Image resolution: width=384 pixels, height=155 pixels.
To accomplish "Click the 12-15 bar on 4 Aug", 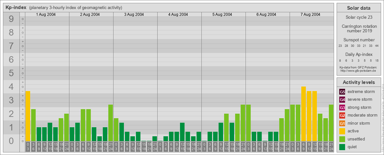I will pyautogui.click(x=182, y=132).
